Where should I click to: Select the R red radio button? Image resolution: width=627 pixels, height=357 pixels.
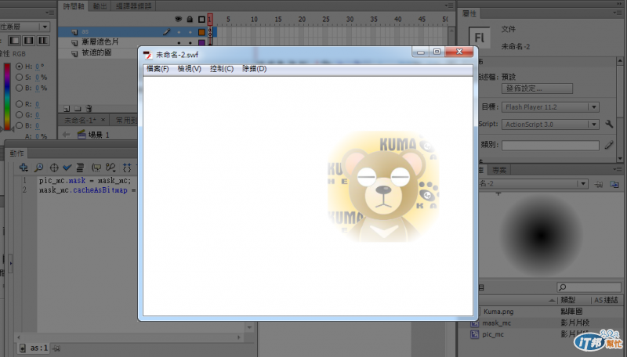click(19, 104)
